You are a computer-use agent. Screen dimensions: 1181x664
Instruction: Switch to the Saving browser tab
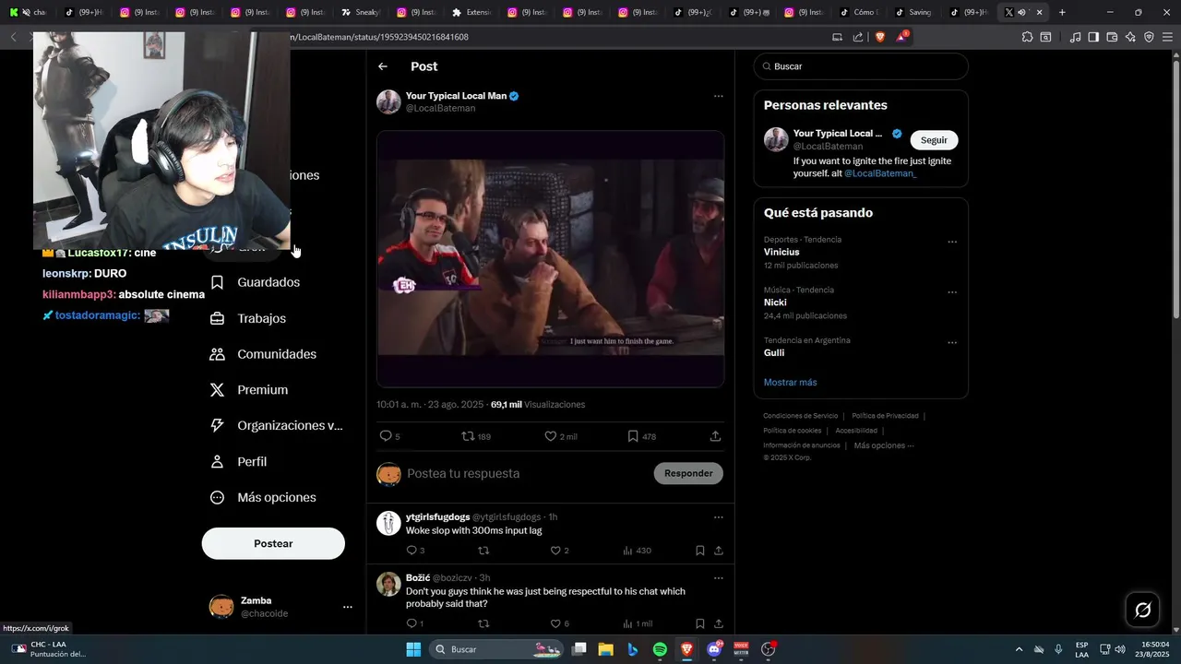[x=913, y=12]
